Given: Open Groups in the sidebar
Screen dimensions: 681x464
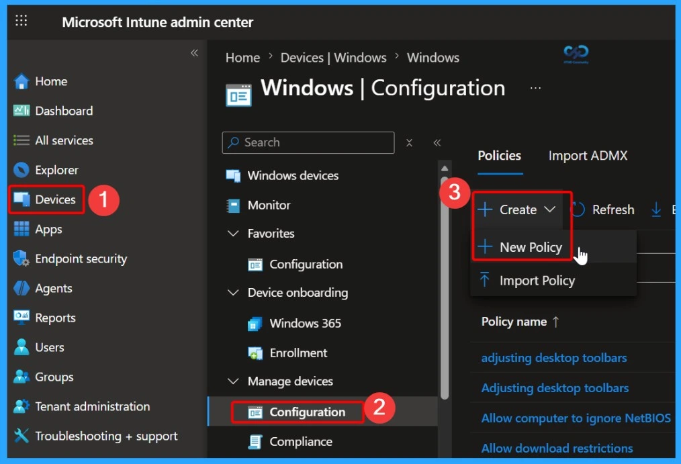Looking at the screenshot, I should [x=54, y=377].
